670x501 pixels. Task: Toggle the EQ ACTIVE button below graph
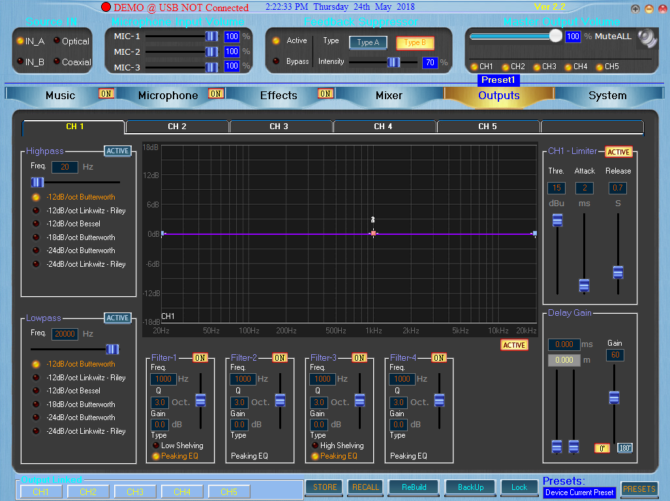(514, 345)
